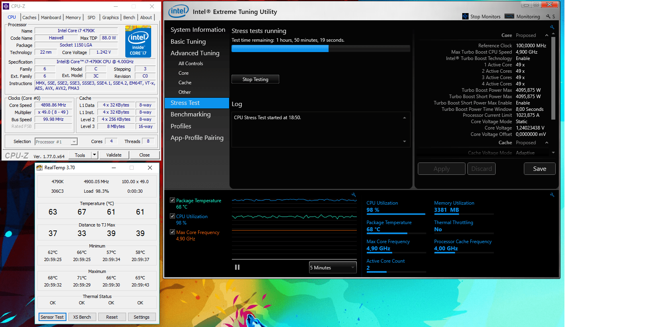Open the Bench tab in CPU-Z
The image size is (646, 327).
click(x=129, y=17)
